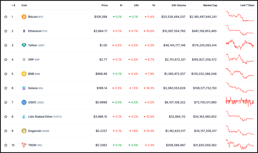Open the TRON TRX coin link
The height and width of the screenshot is (153, 258).
(35, 145)
